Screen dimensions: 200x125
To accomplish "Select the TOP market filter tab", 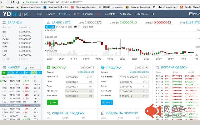I will point(4,72).
